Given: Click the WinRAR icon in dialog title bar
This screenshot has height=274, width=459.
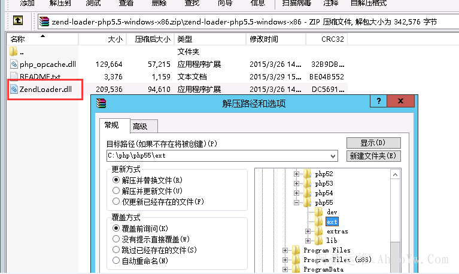Looking at the screenshot, I should point(101,103).
